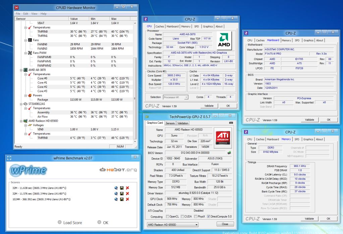Switch to the Sensors tab in GPU-Z

(x=170, y=123)
